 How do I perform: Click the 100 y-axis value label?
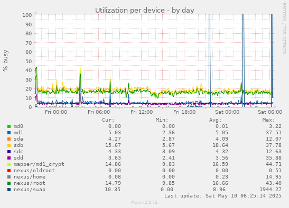27,15
